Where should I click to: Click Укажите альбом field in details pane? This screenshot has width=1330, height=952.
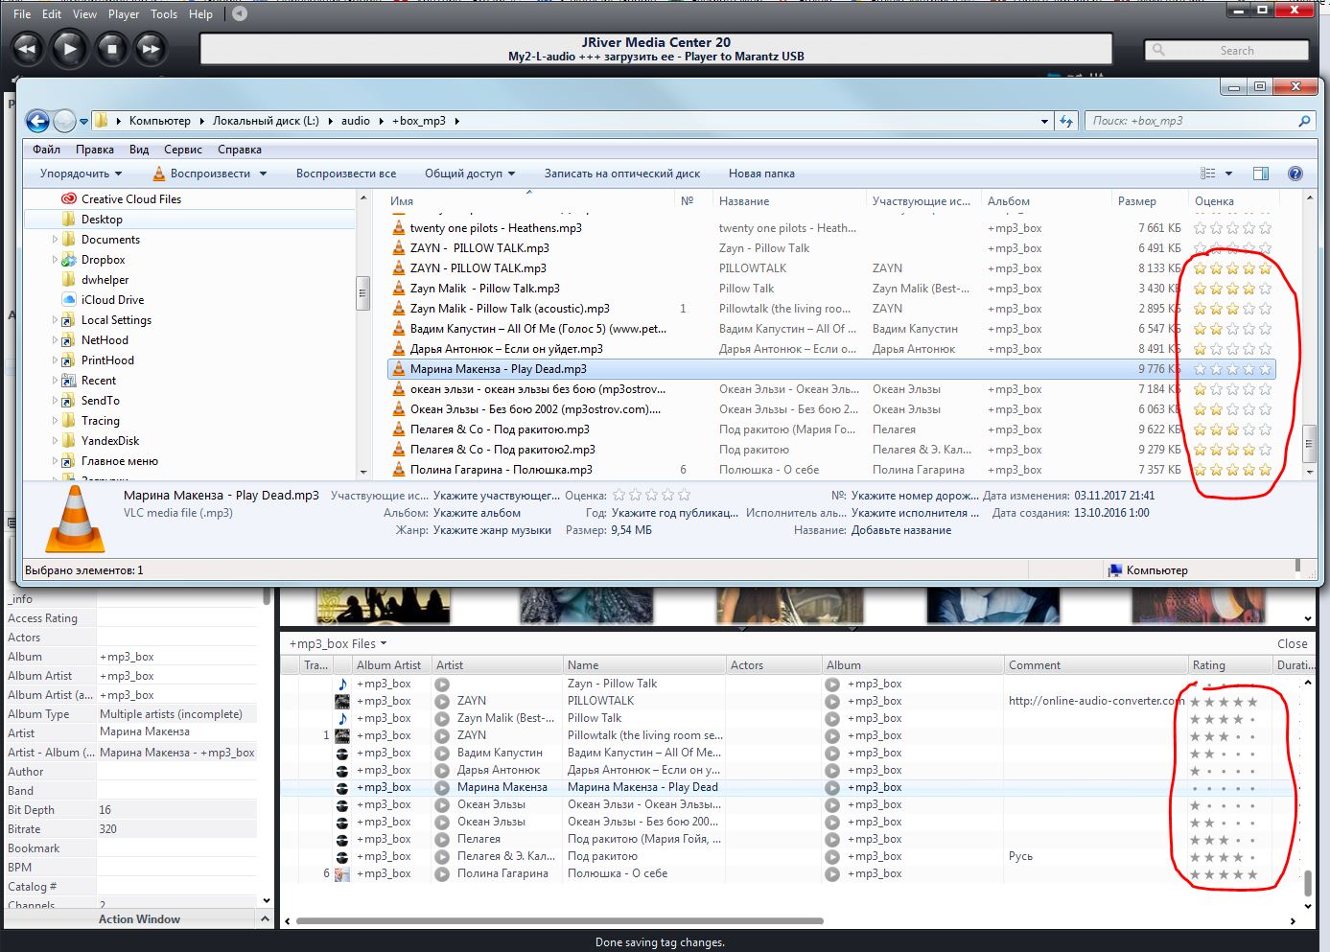pyautogui.click(x=478, y=513)
